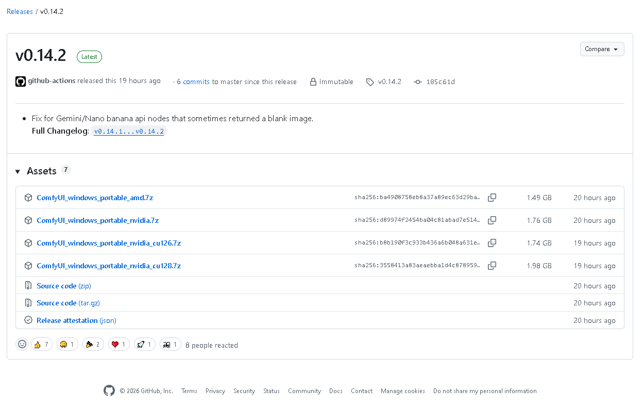643x407 pixels.
Task: Open the v0.14.1...v0.14.2 changelog link
Action: coord(129,132)
